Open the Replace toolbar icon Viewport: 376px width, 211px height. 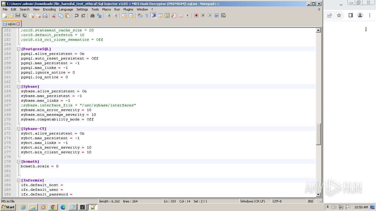(x=99, y=16)
